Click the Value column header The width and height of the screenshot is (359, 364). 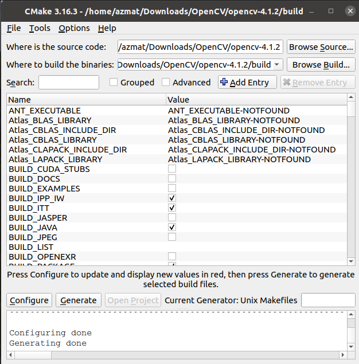256,100
